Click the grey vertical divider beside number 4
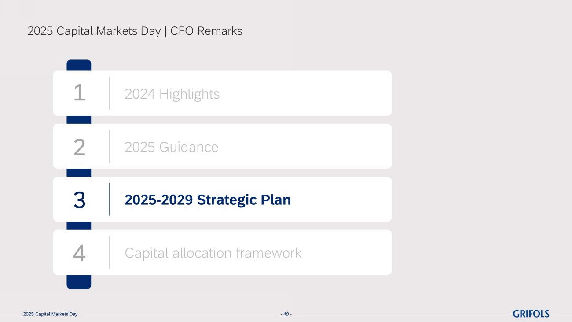This screenshot has height=322, width=572. 110,252
